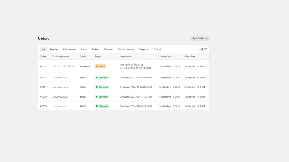Click the Status column header
Image resolution: width=289 pixels, height=162 pixels.
click(x=98, y=57)
